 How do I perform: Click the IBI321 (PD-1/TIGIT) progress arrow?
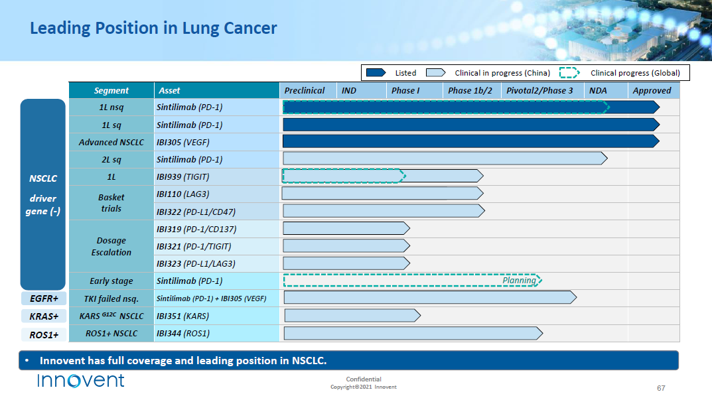[346, 245]
